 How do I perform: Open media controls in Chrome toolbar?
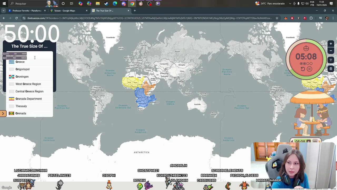tap(320, 18)
